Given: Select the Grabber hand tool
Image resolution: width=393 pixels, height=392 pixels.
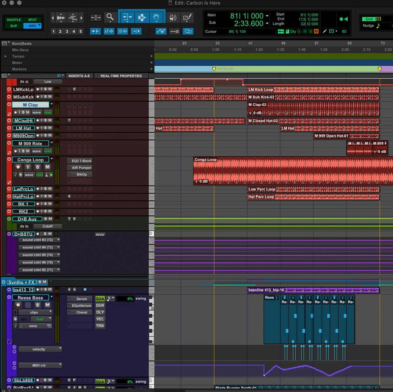Looking at the screenshot, I should click(156, 17).
